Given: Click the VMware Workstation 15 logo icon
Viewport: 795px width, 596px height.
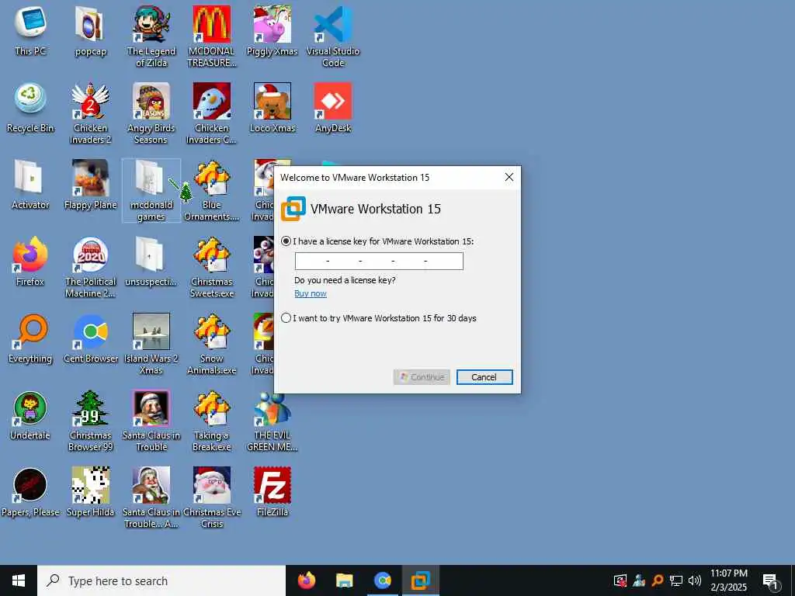Looking at the screenshot, I should [x=293, y=208].
